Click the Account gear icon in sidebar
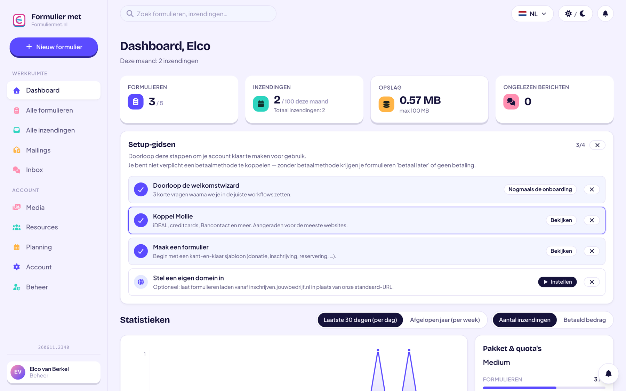626x391 pixels. 16,267
